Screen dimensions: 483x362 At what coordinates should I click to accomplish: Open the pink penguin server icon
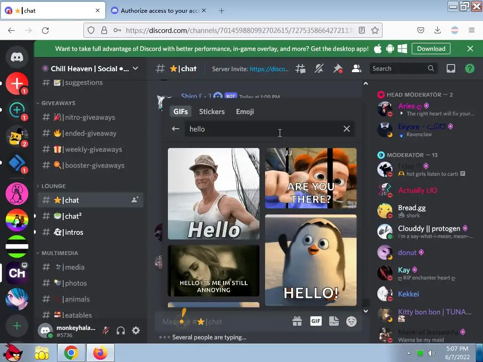click(x=17, y=194)
